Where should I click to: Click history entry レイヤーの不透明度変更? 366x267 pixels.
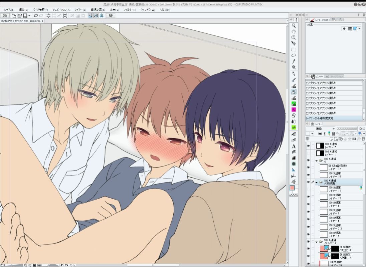coord(334,118)
